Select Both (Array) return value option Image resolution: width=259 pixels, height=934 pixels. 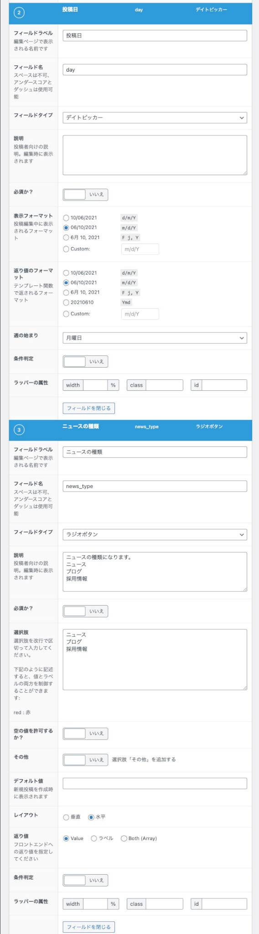point(124,838)
